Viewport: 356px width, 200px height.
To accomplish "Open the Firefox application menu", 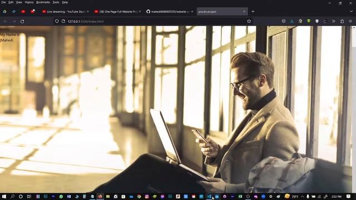I will coord(350,21).
